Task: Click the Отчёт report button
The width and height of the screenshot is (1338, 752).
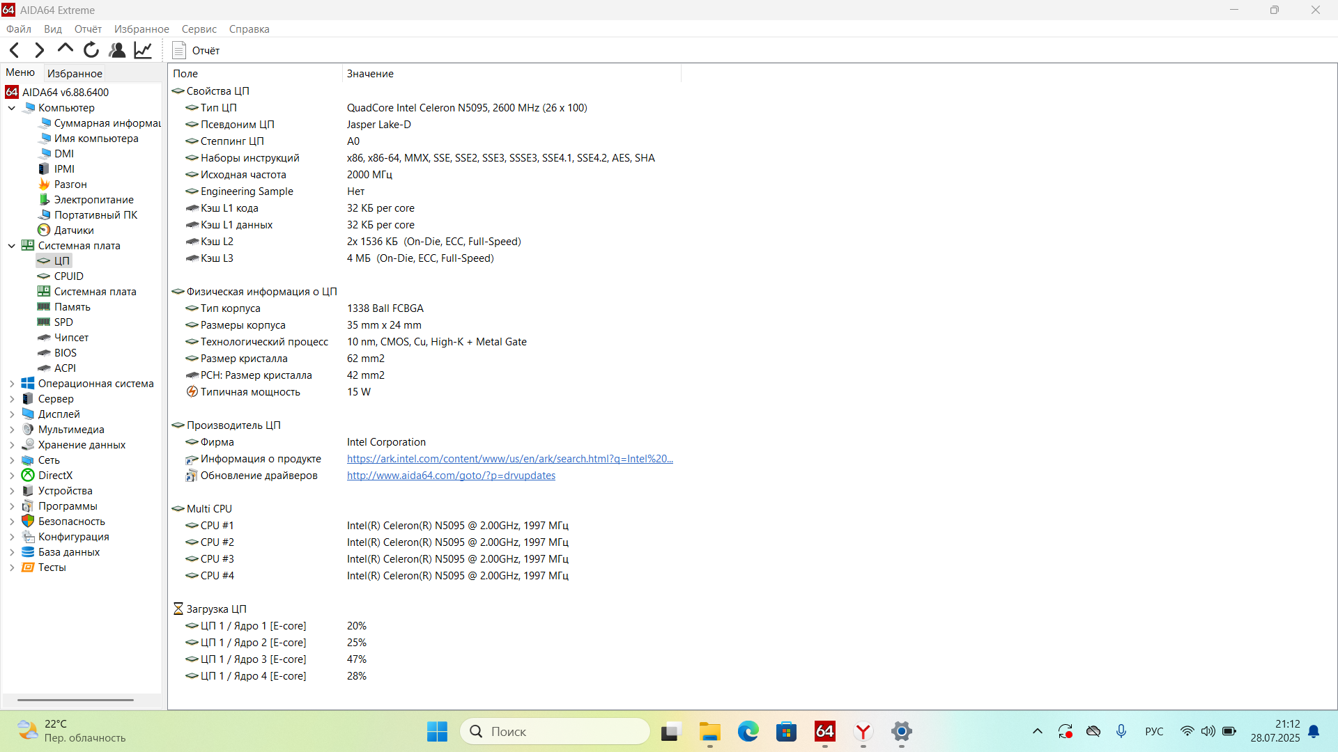Action: click(197, 50)
